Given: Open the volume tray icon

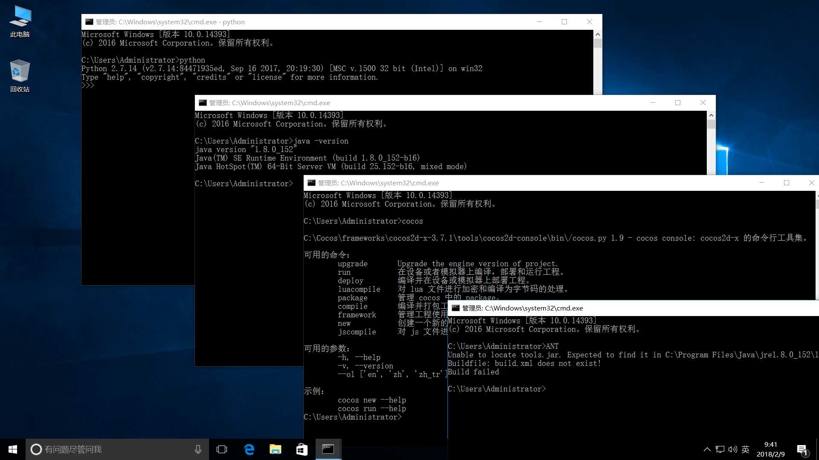Looking at the screenshot, I should (x=733, y=449).
